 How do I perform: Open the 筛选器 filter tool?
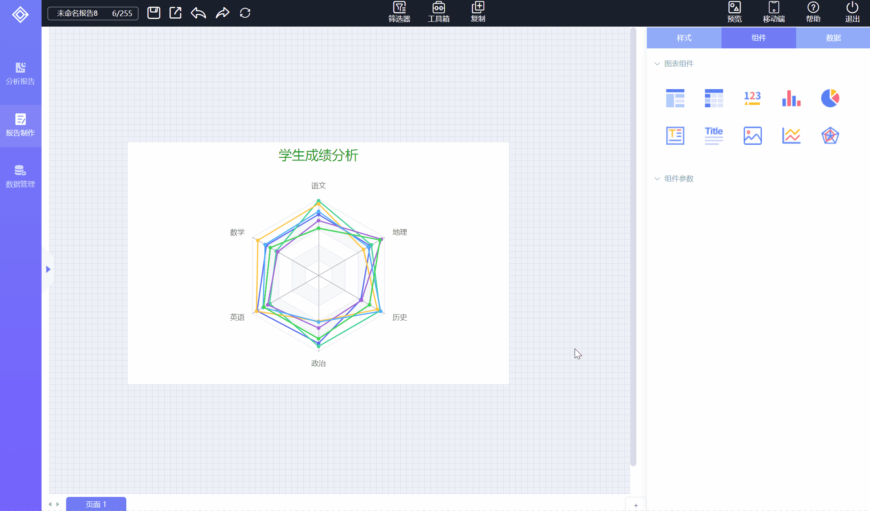tap(399, 12)
